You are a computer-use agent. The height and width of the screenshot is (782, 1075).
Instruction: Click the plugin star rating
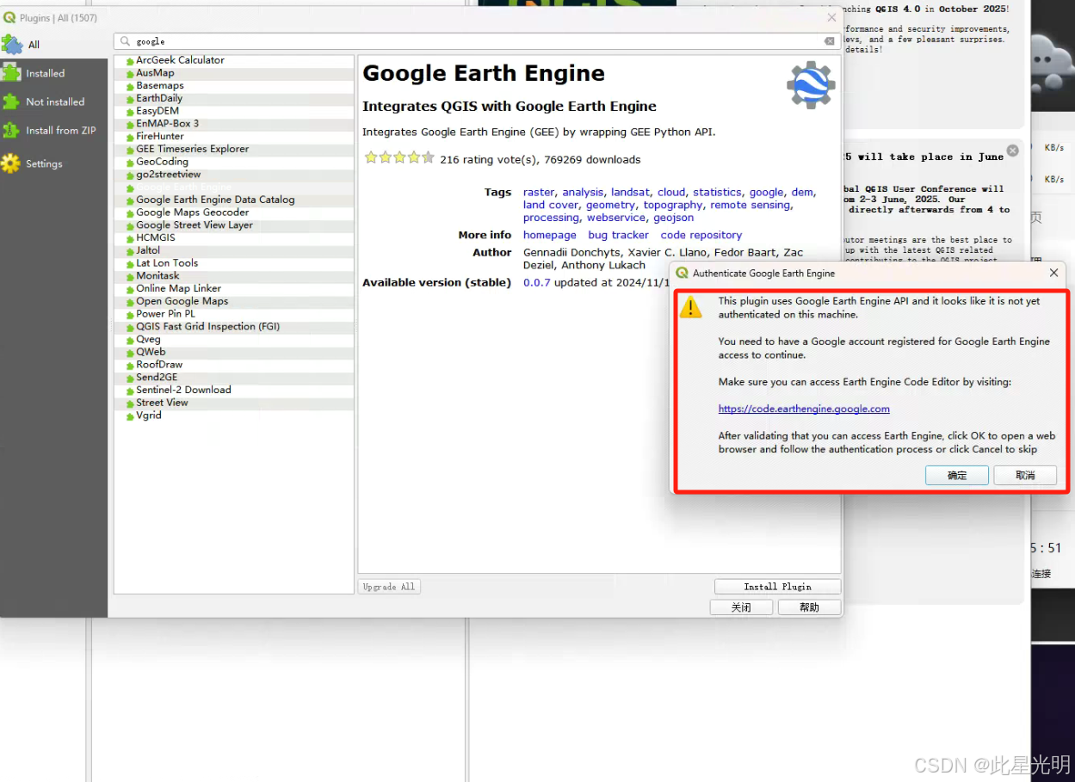point(399,157)
